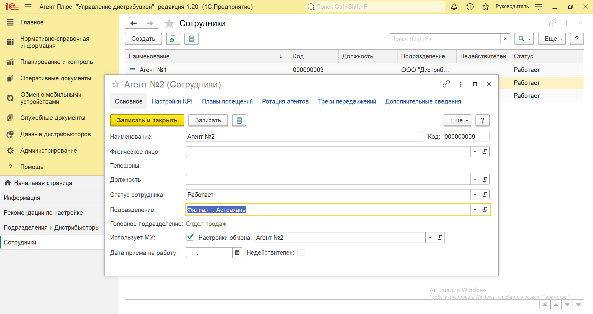
Task: Go forward with the right arrow button
Action: tap(150, 23)
